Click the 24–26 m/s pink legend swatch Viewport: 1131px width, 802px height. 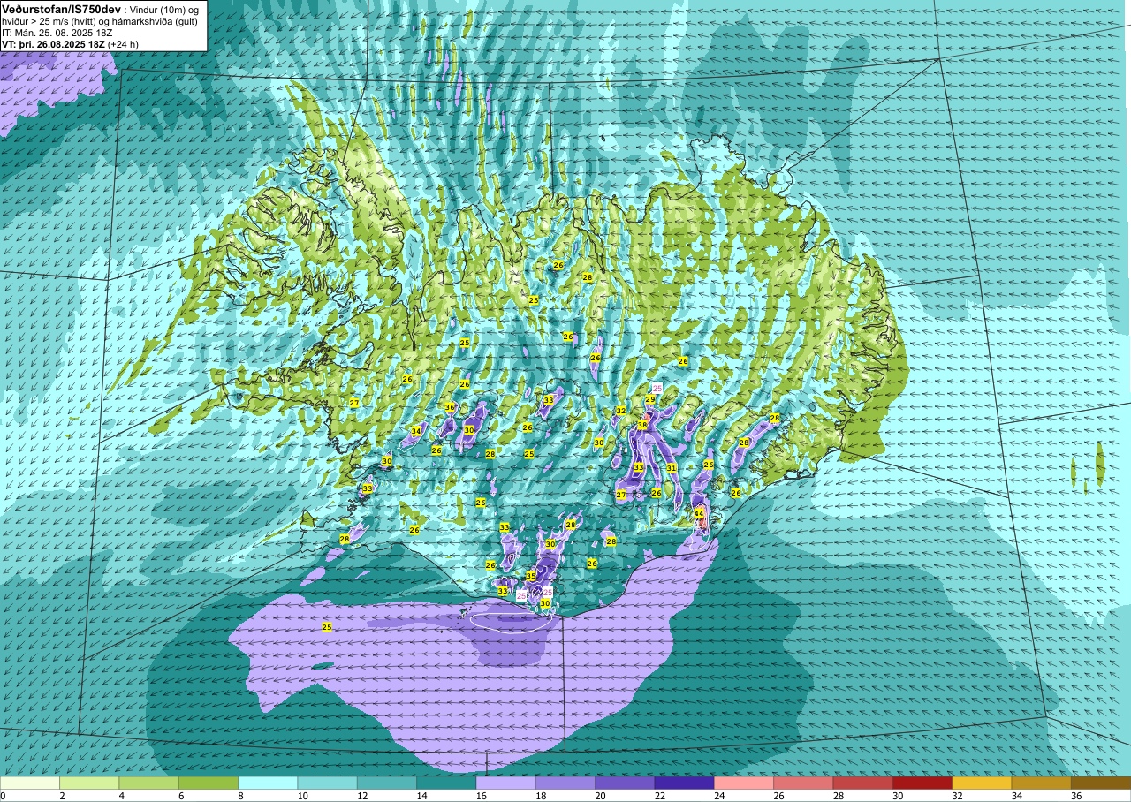pyautogui.click(x=744, y=783)
